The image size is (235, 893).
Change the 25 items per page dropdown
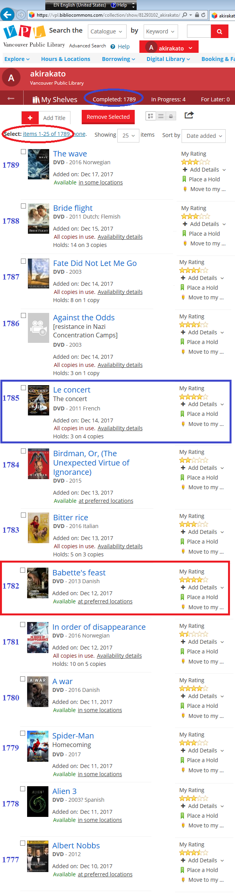click(128, 136)
